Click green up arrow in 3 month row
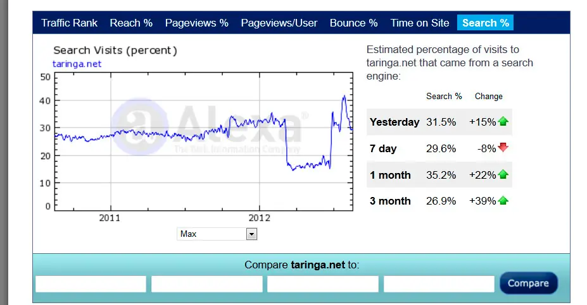Viewport: 587px width, 305px height. (503, 200)
